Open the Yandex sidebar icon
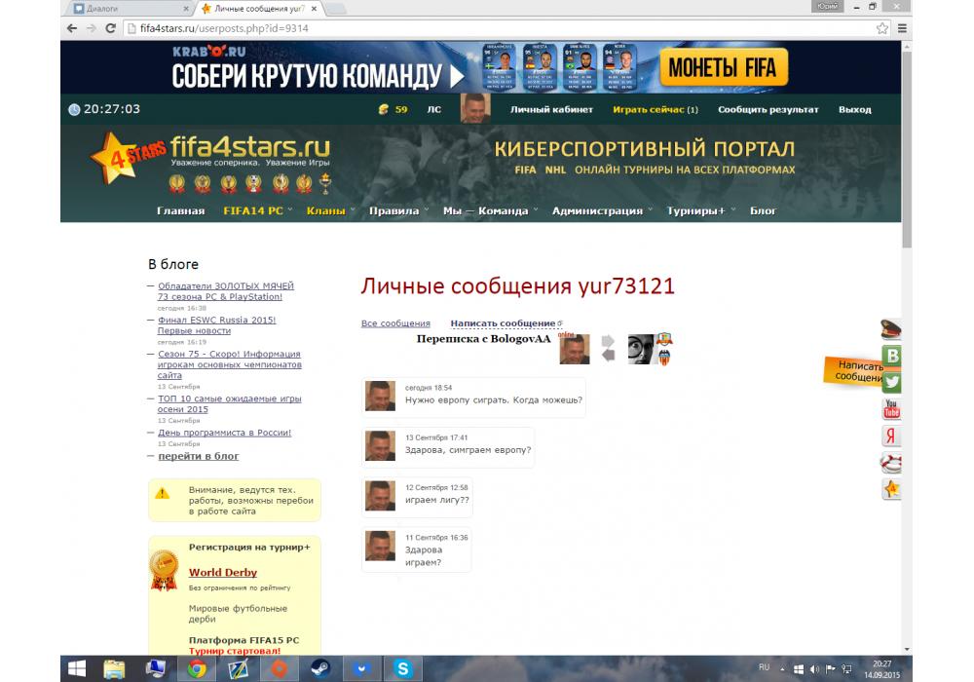The height and width of the screenshot is (682, 974). coord(892,436)
